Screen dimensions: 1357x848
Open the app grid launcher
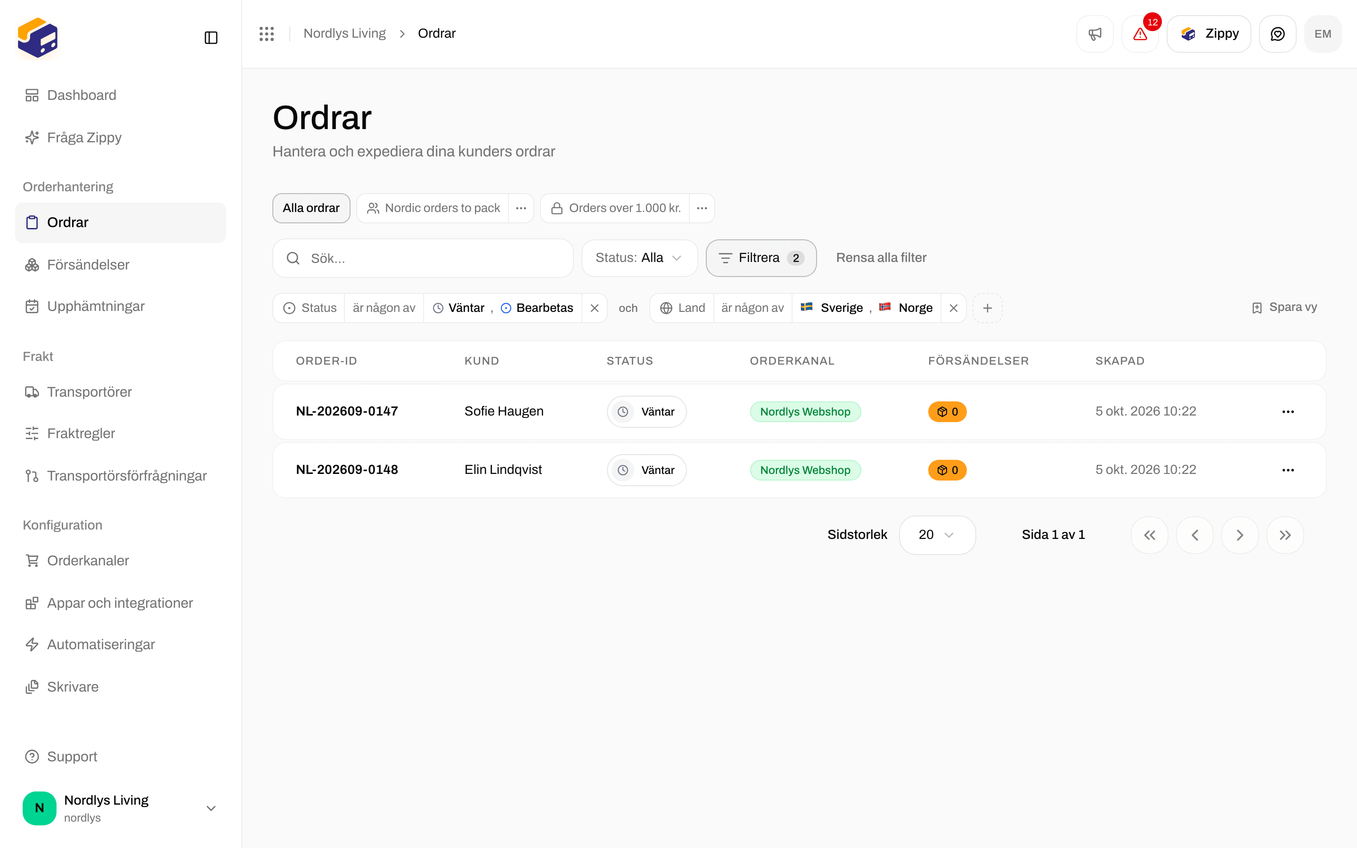(x=266, y=33)
